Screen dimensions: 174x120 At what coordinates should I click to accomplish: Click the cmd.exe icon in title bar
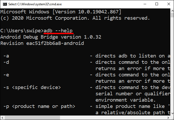point(4,4)
